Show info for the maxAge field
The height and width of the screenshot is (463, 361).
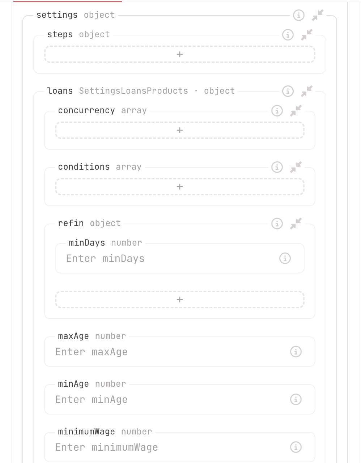(296, 352)
